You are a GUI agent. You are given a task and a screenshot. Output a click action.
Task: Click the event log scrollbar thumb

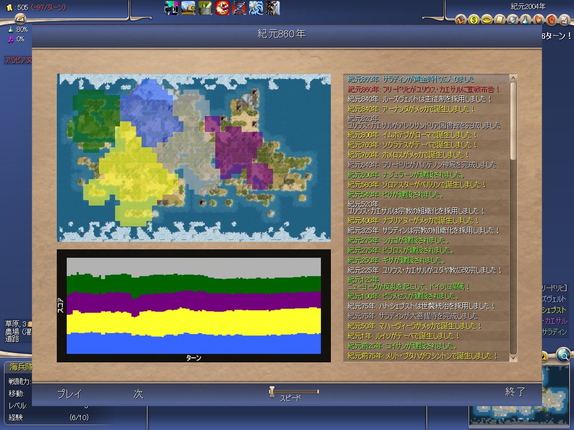click(x=513, y=120)
